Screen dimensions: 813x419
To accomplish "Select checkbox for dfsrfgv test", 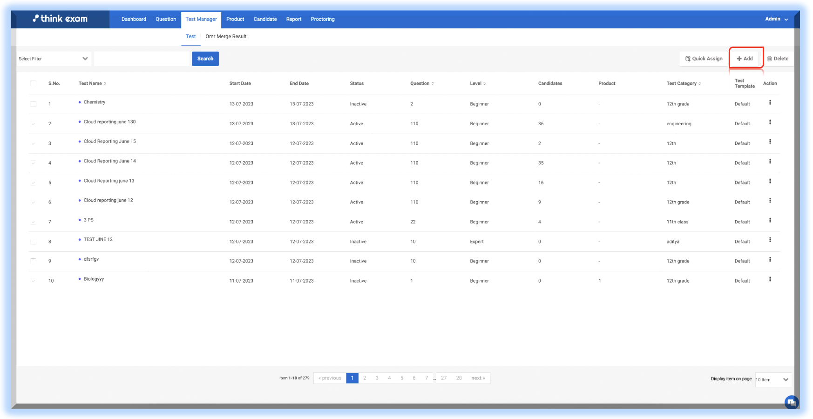I will pos(33,261).
